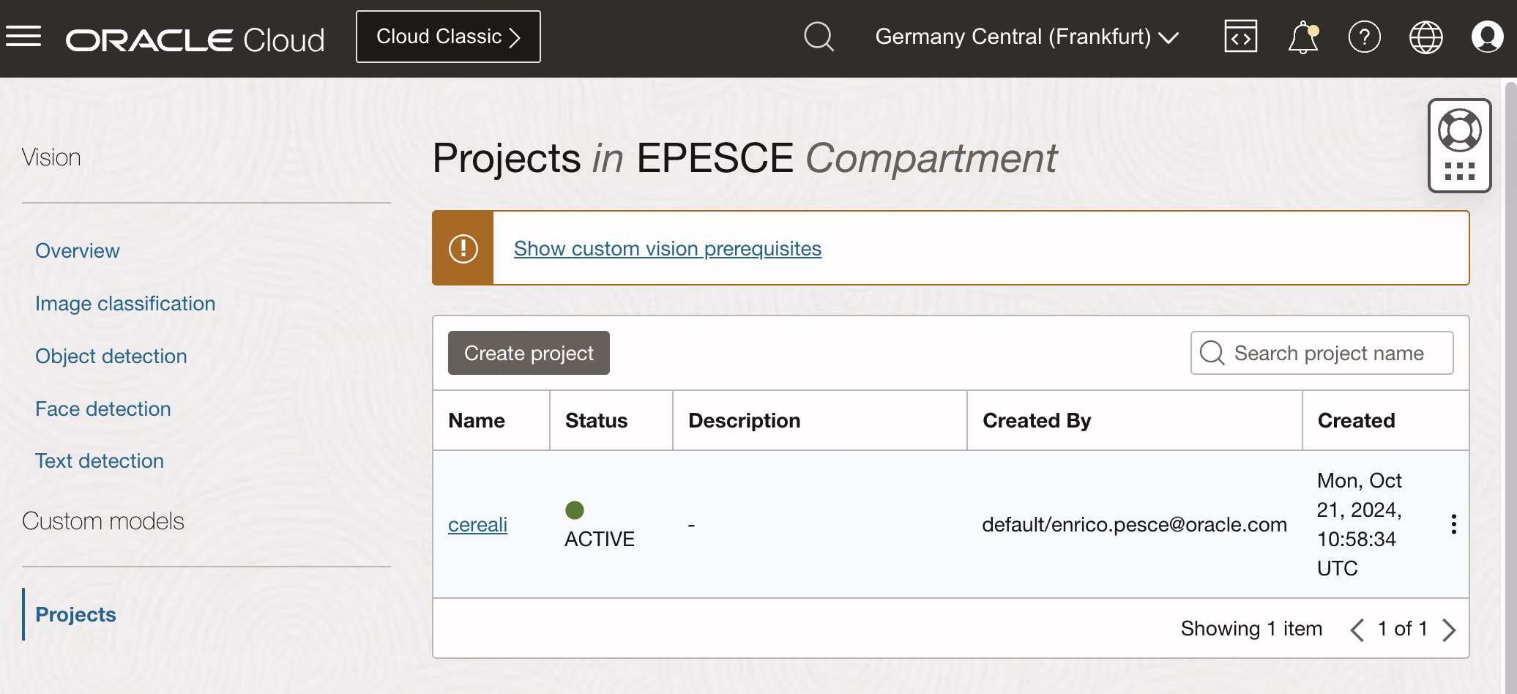Focus the Search project name field
The width and height of the screenshot is (1517, 694).
coord(1322,353)
